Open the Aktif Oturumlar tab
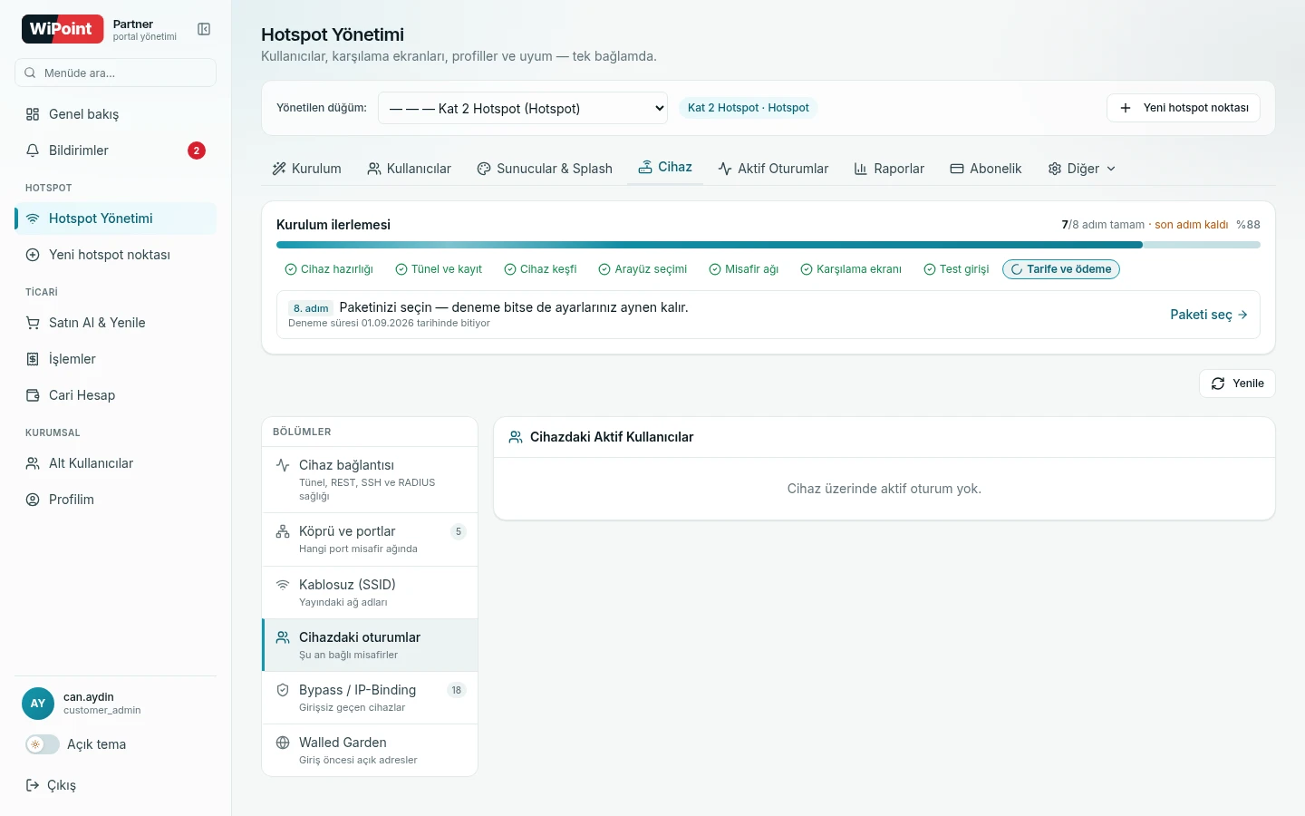 click(x=773, y=169)
